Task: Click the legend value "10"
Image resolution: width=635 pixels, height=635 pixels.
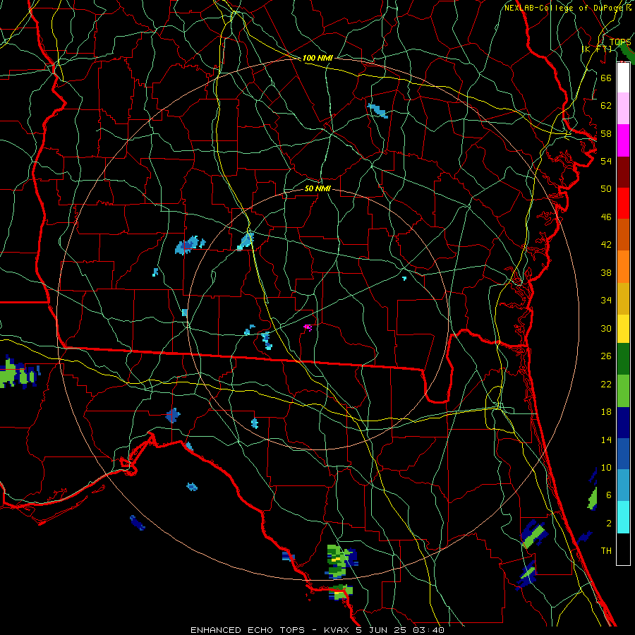Action: (606, 467)
